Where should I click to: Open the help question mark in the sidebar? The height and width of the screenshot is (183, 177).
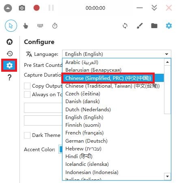[9, 77]
